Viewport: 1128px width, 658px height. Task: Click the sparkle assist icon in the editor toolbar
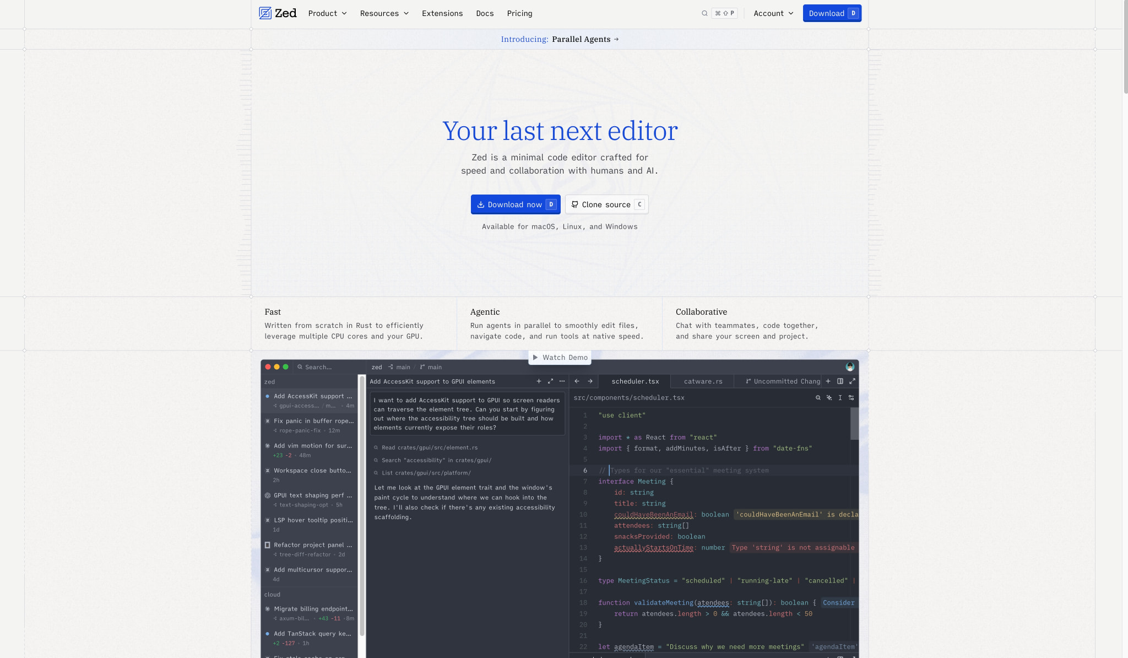(x=829, y=398)
